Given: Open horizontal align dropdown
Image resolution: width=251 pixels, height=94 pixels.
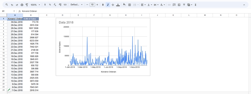Looking at the screenshot, I should pos(143,5).
